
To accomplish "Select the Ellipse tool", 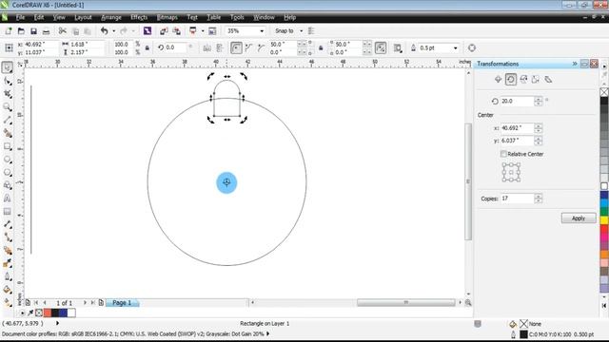I will (x=8, y=160).
